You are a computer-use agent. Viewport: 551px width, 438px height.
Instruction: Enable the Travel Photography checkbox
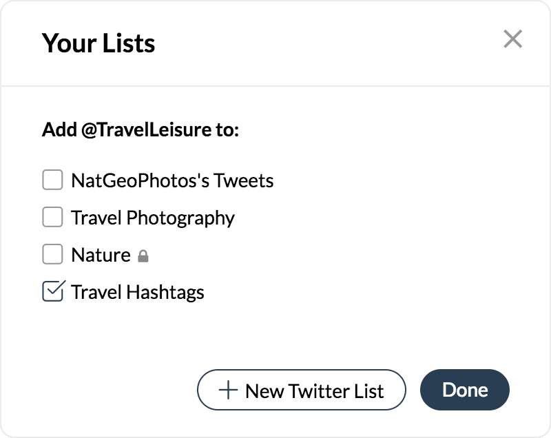coord(53,218)
